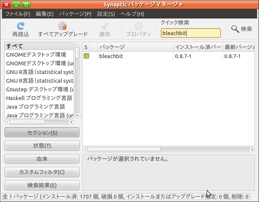
Task: Toggle the bleachbit package status box
Action: (86, 56)
